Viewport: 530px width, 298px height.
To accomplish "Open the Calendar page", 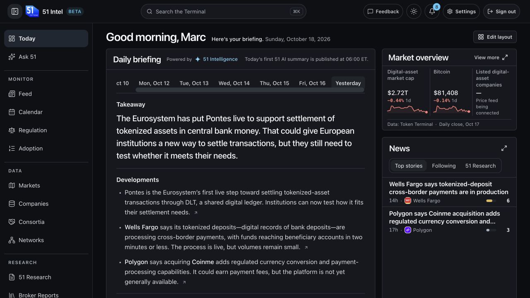I will pyautogui.click(x=46, y=112).
